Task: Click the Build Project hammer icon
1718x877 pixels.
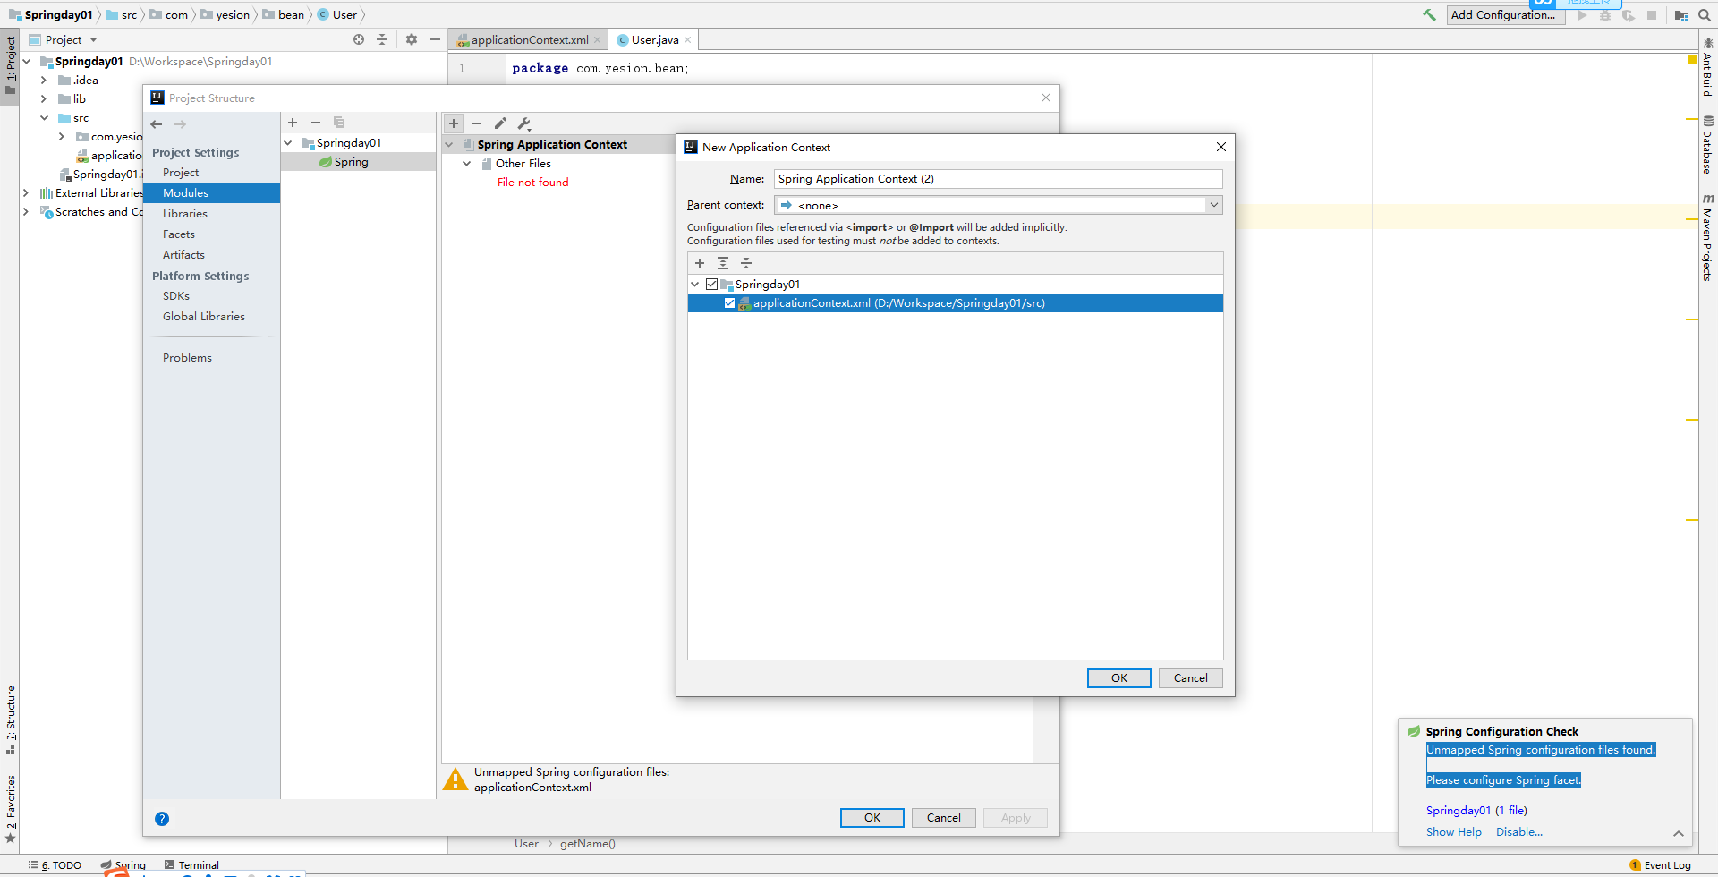Action: (x=1429, y=15)
